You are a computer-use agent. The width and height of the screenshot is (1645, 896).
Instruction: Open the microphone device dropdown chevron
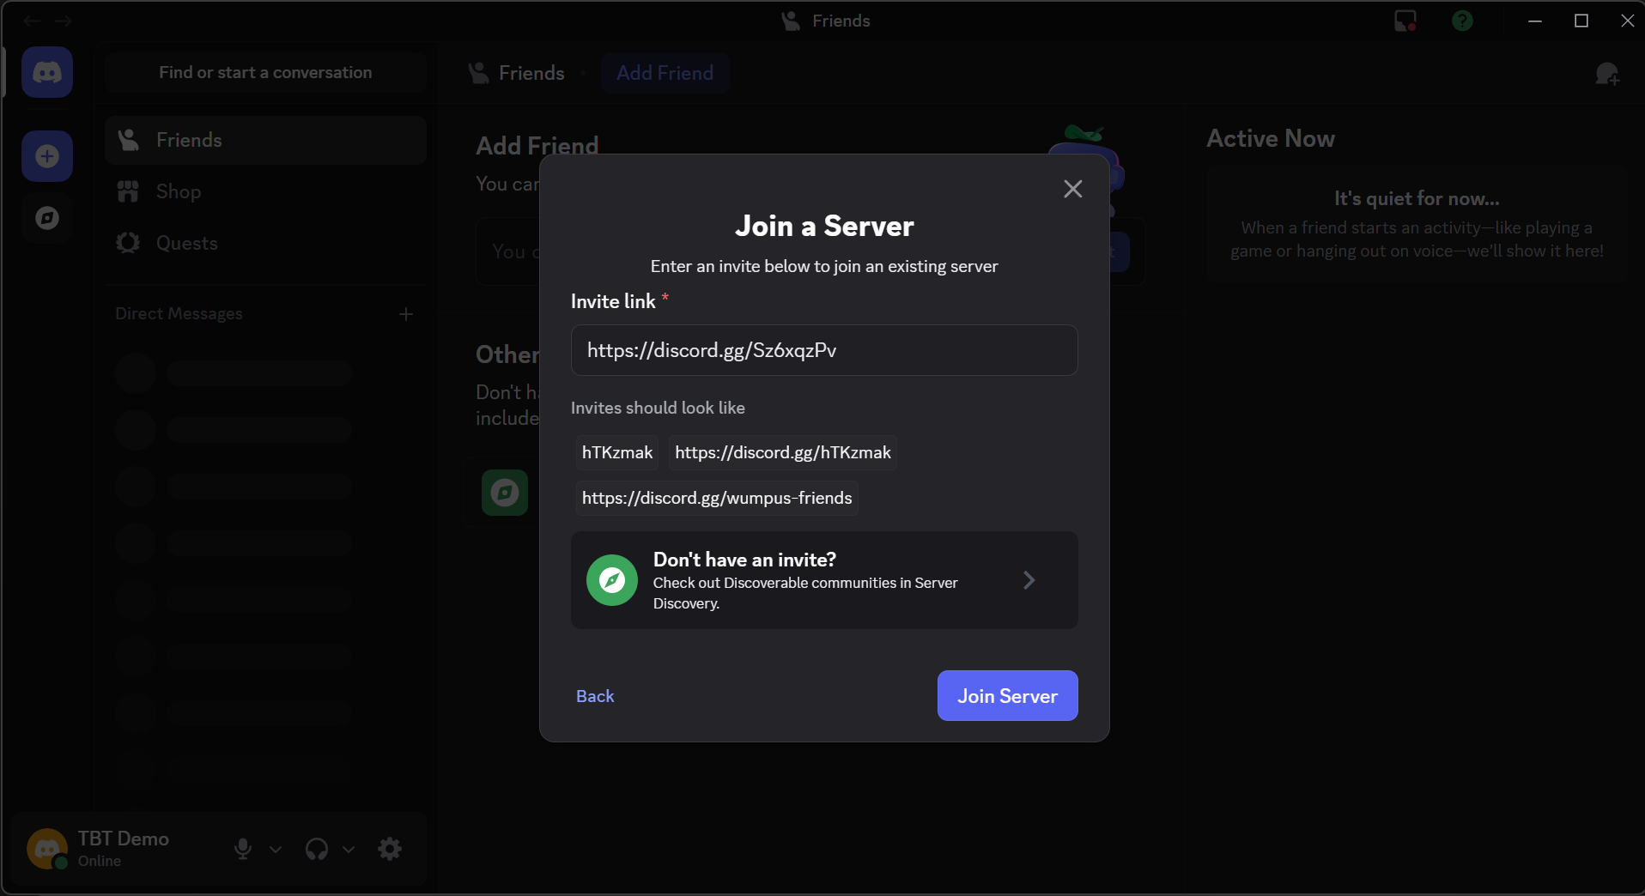(x=275, y=849)
